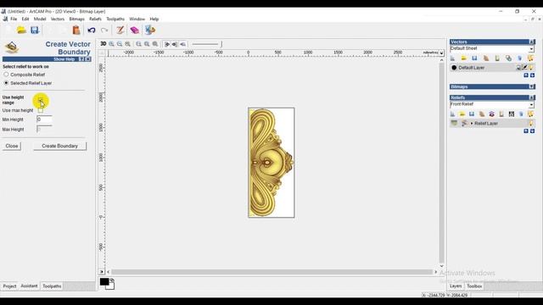Switch to the Toolpaths bottom tab
Viewport: 543px width, 305px height.
click(x=52, y=286)
